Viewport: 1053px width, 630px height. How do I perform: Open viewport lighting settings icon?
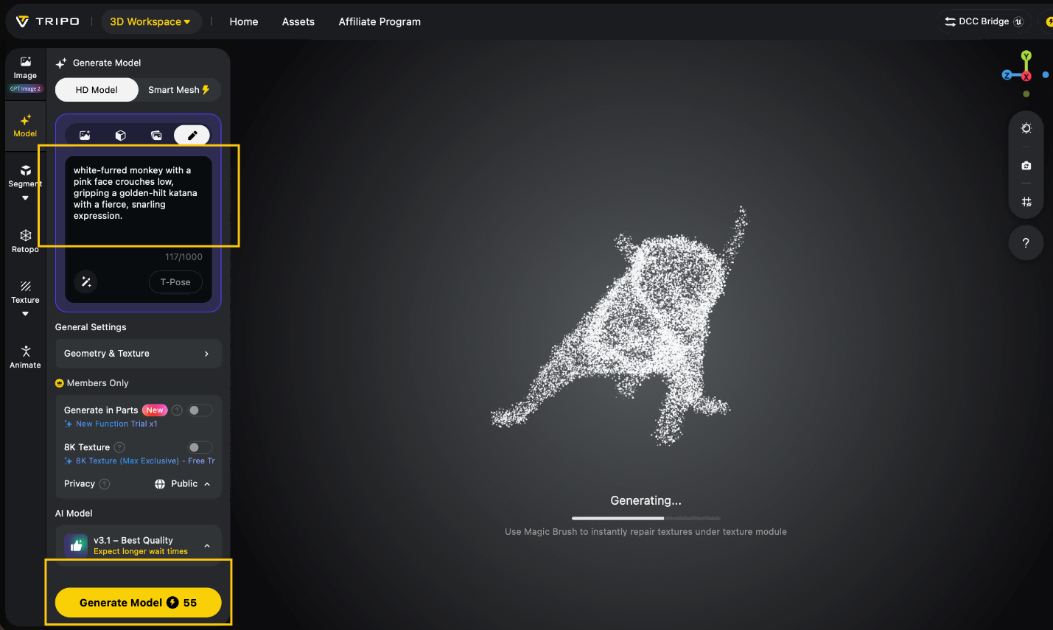[x=1026, y=128]
